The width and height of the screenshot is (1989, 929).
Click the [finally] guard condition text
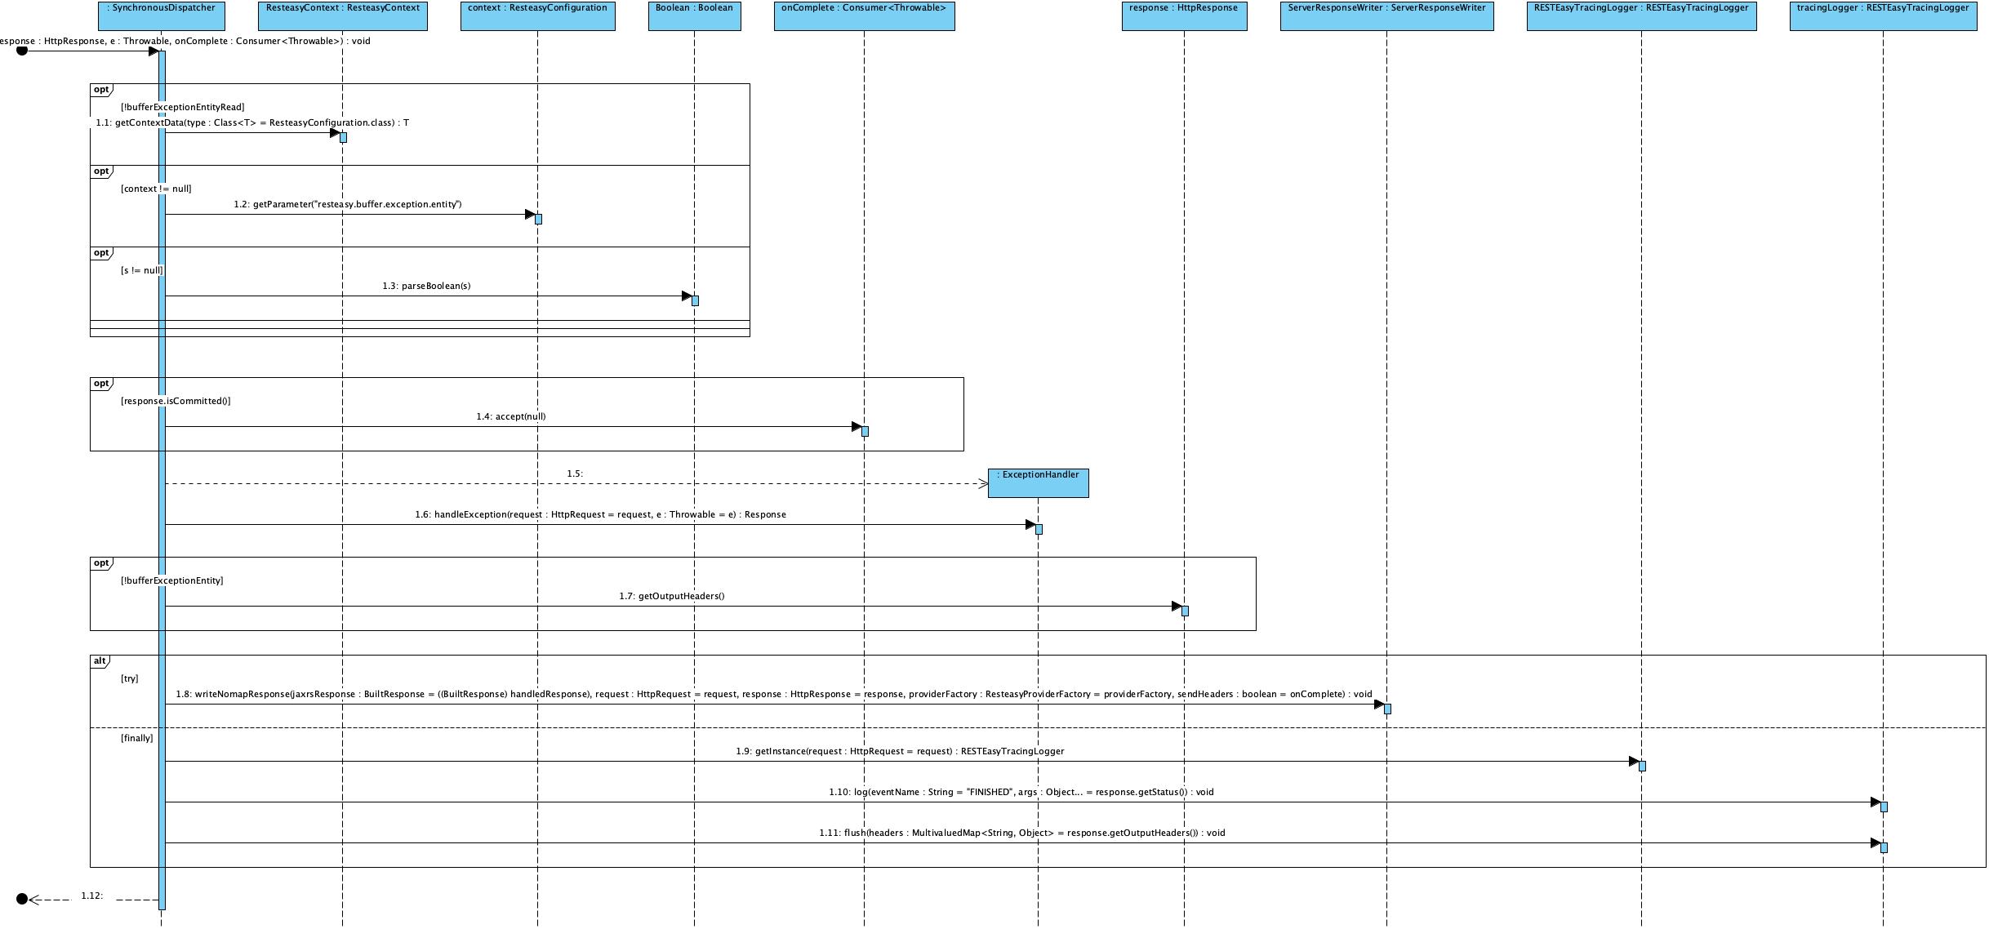pos(137,738)
